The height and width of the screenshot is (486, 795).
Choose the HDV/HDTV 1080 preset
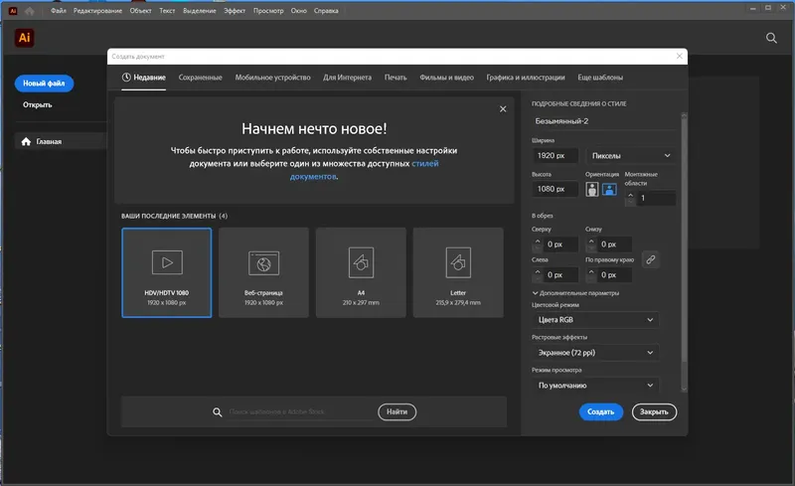point(167,272)
